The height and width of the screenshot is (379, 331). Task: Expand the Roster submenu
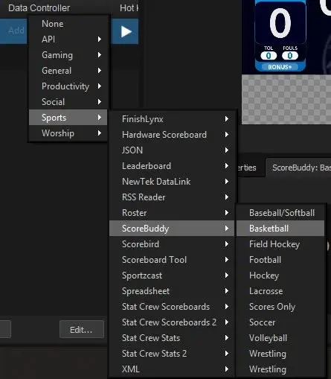(x=172, y=213)
